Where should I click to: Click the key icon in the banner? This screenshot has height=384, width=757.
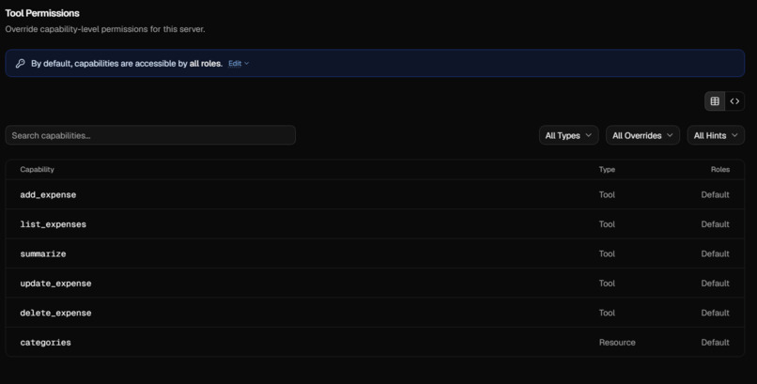20,64
